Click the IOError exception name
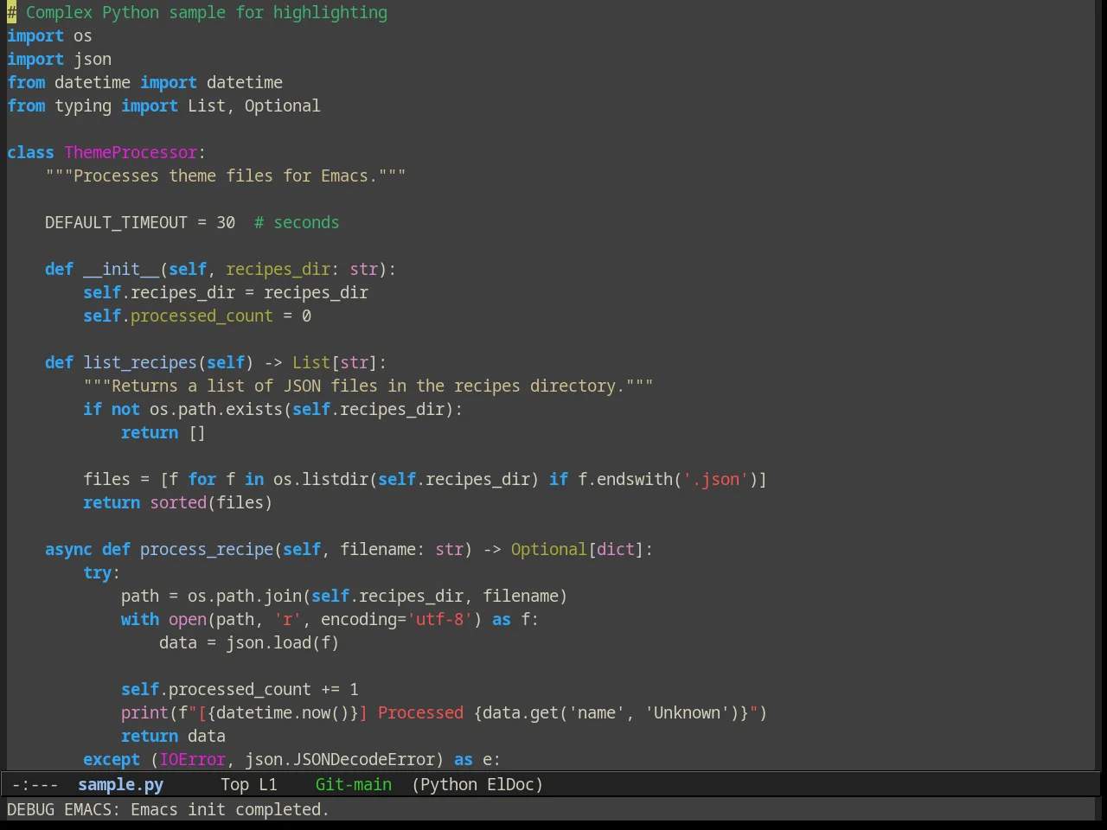The height and width of the screenshot is (830, 1107). (192, 759)
